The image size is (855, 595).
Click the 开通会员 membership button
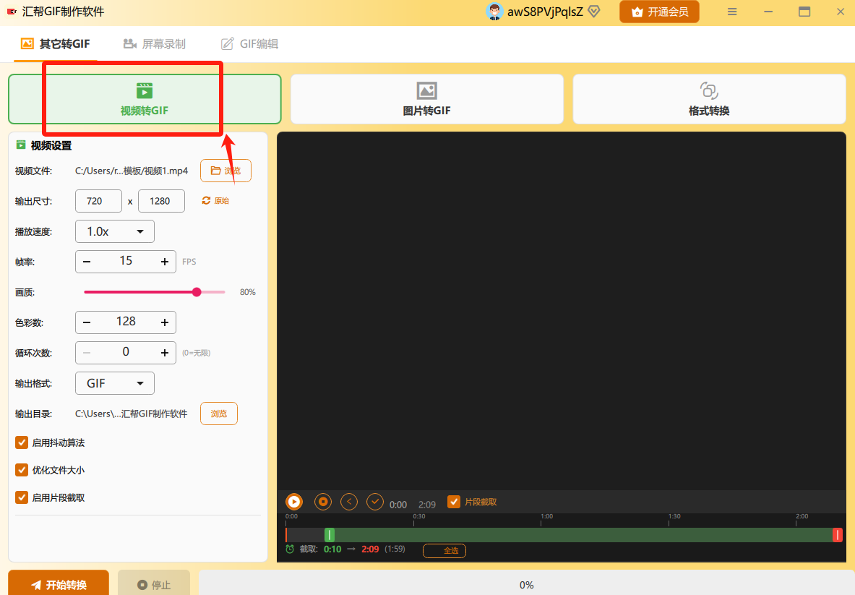point(659,12)
